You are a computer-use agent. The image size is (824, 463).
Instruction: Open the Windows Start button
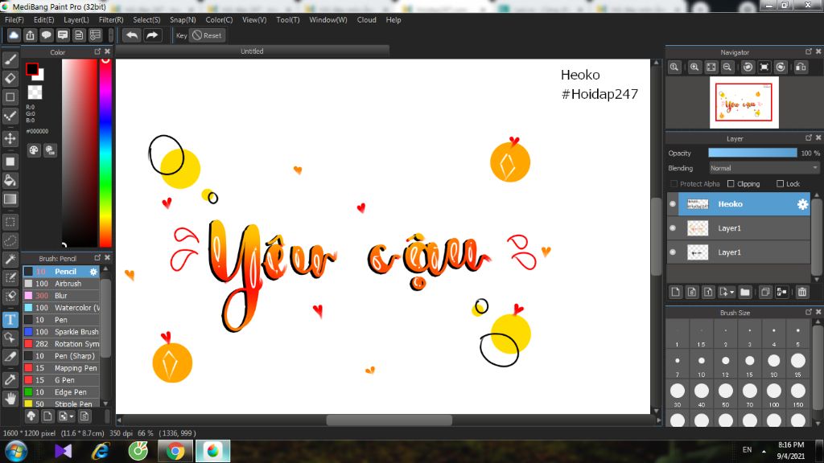pos(16,452)
